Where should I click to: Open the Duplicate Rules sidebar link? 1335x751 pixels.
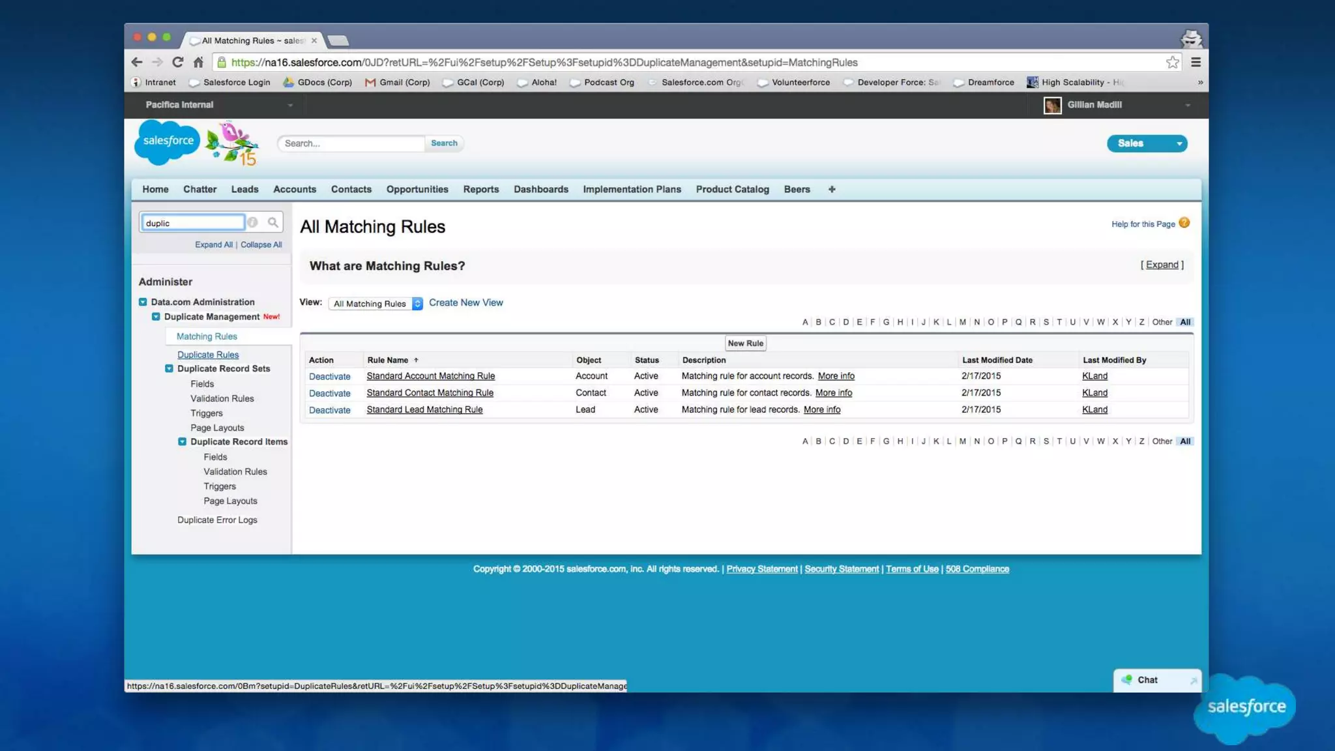(208, 355)
